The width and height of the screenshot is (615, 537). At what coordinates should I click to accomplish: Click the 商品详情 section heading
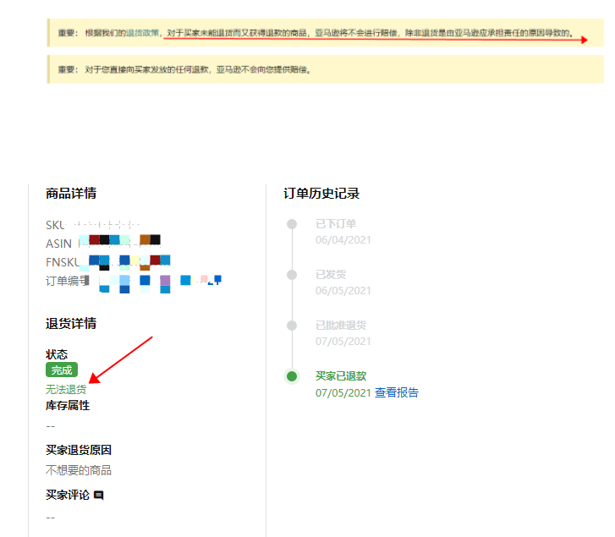(x=71, y=194)
